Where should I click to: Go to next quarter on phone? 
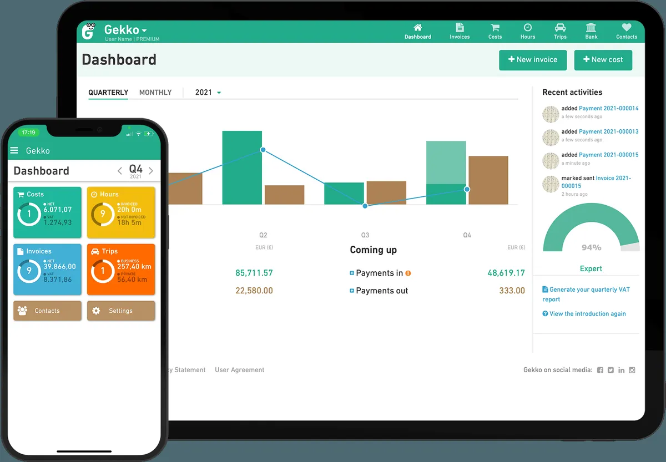point(151,171)
